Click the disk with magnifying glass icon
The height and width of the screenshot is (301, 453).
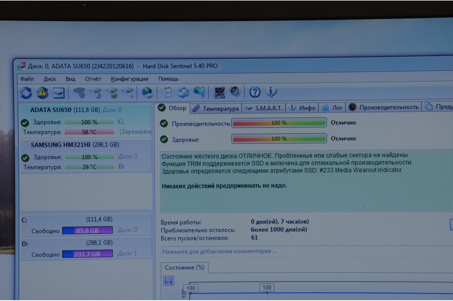click(x=129, y=93)
